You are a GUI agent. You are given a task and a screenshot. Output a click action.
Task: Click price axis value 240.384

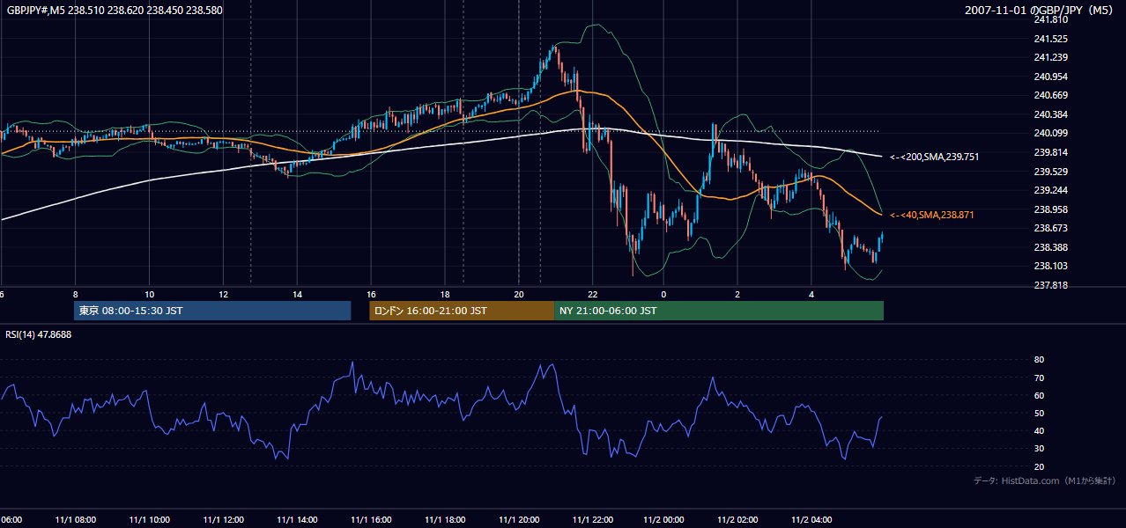1050,114
